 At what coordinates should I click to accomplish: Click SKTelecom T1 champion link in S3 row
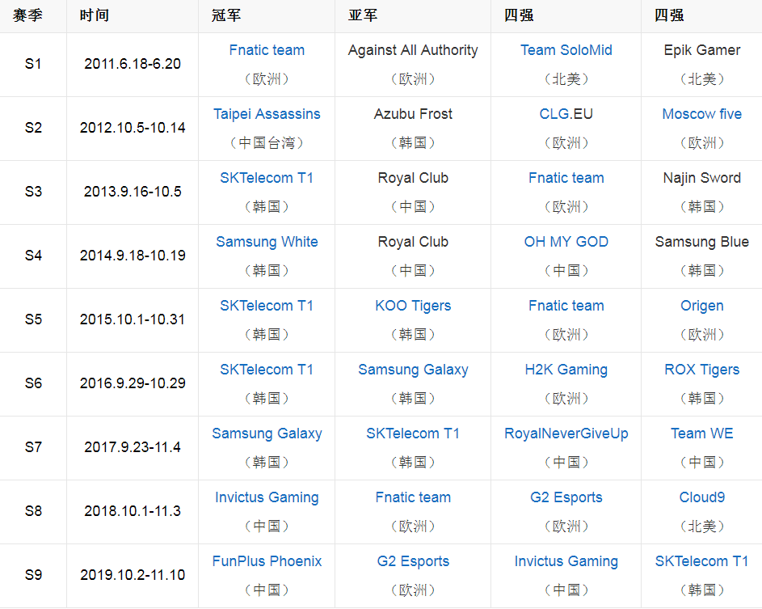267,178
